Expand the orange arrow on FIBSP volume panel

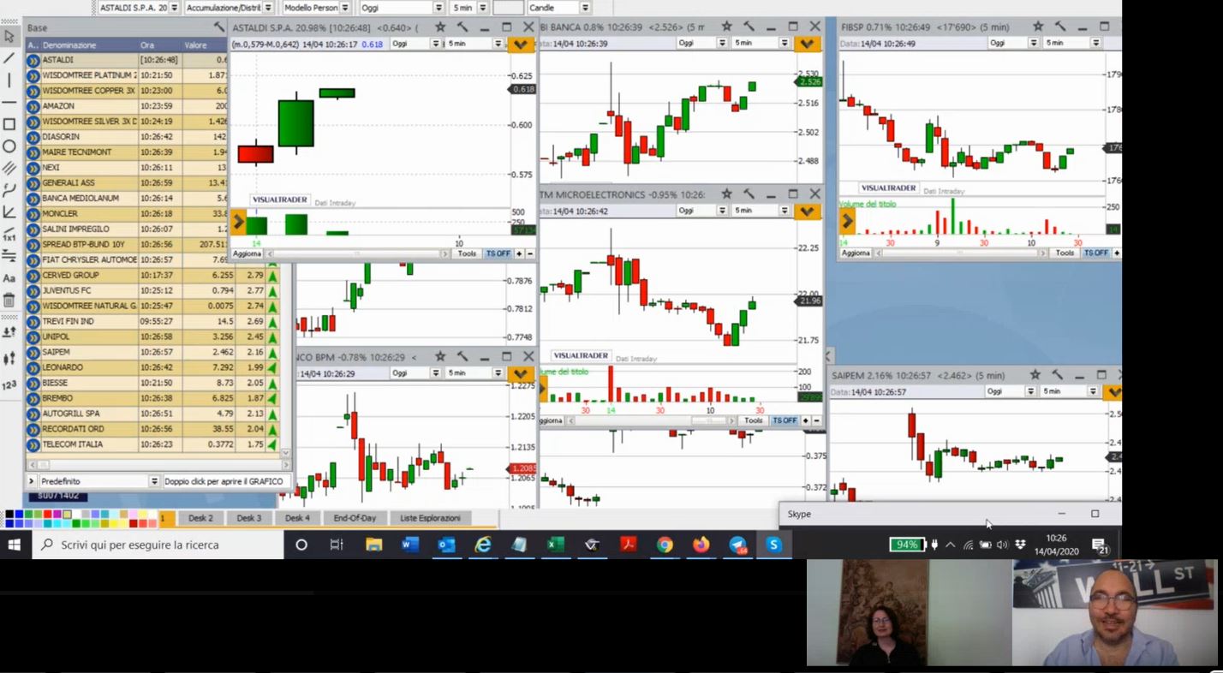[x=847, y=222]
